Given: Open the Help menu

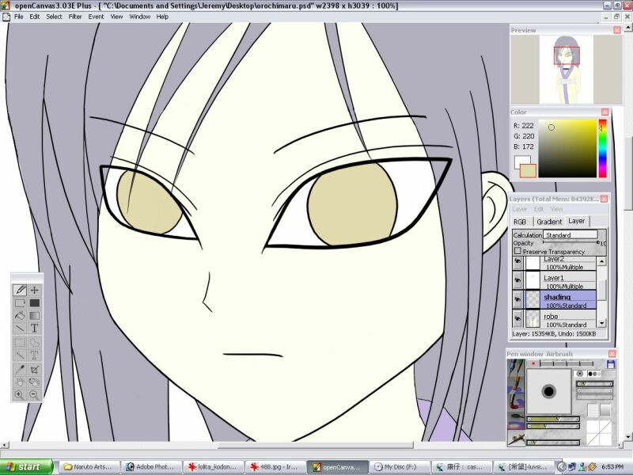Looking at the screenshot, I should point(162,17).
